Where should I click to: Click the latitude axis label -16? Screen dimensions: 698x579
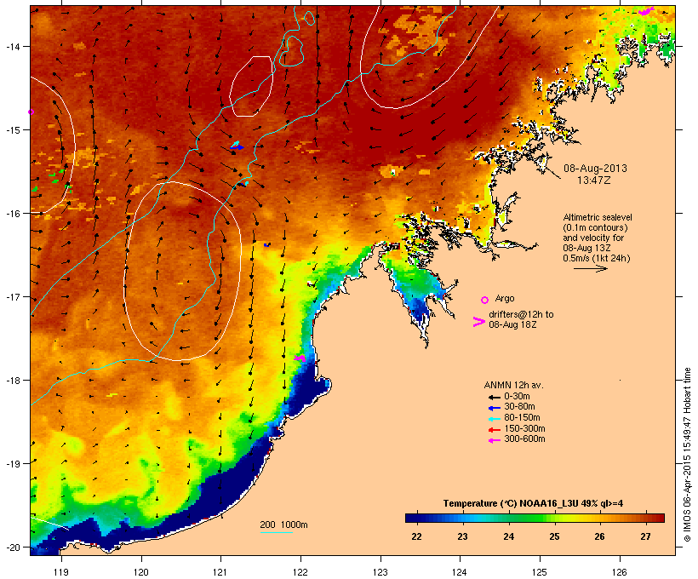[x=13, y=214]
